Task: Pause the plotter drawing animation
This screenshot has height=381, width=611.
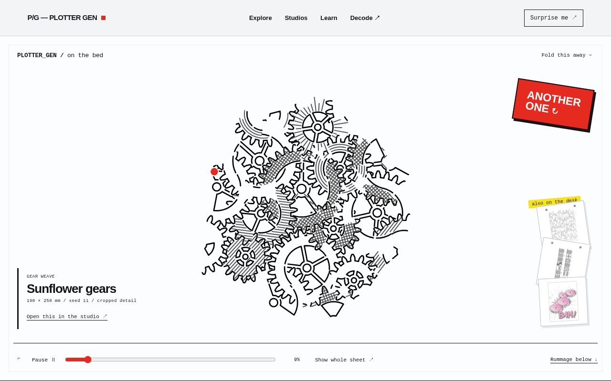Action: tap(43, 360)
